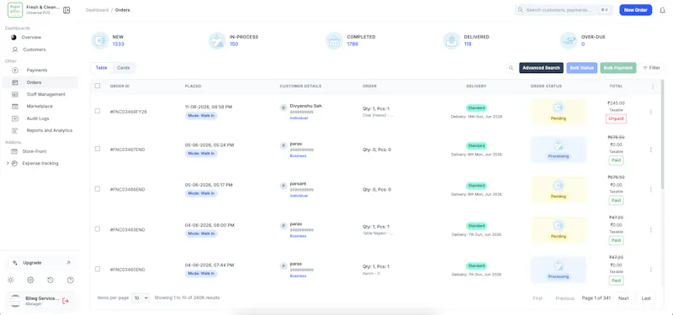The image size is (673, 315).
Task: Open the Upgrade link arrow
Action: coord(68,263)
